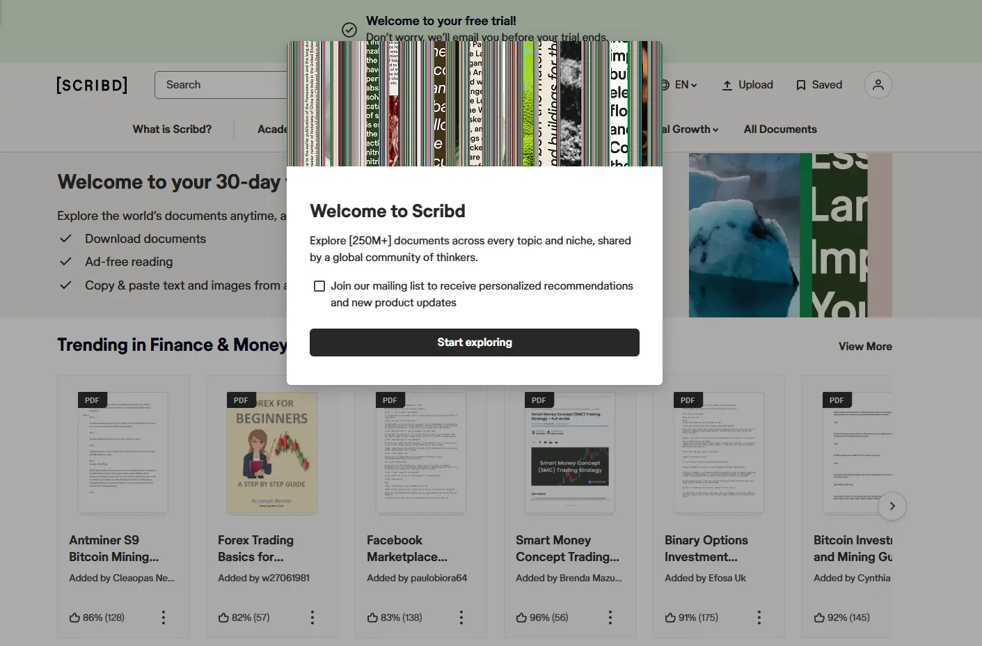982x646 pixels.
Task: Open more options on Facebook Marketplace card
Action: click(x=461, y=617)
